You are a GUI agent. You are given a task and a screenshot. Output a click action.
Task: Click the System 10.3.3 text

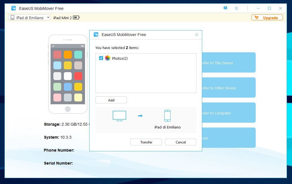(x=58, y=137)
